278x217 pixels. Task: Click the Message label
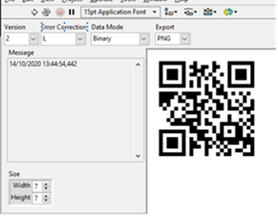pos(21,53)
